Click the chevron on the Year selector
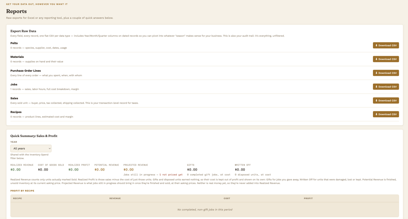 pos(49,149)
